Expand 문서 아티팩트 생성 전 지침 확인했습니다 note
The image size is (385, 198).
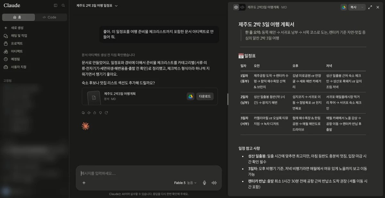pos(108,55)
